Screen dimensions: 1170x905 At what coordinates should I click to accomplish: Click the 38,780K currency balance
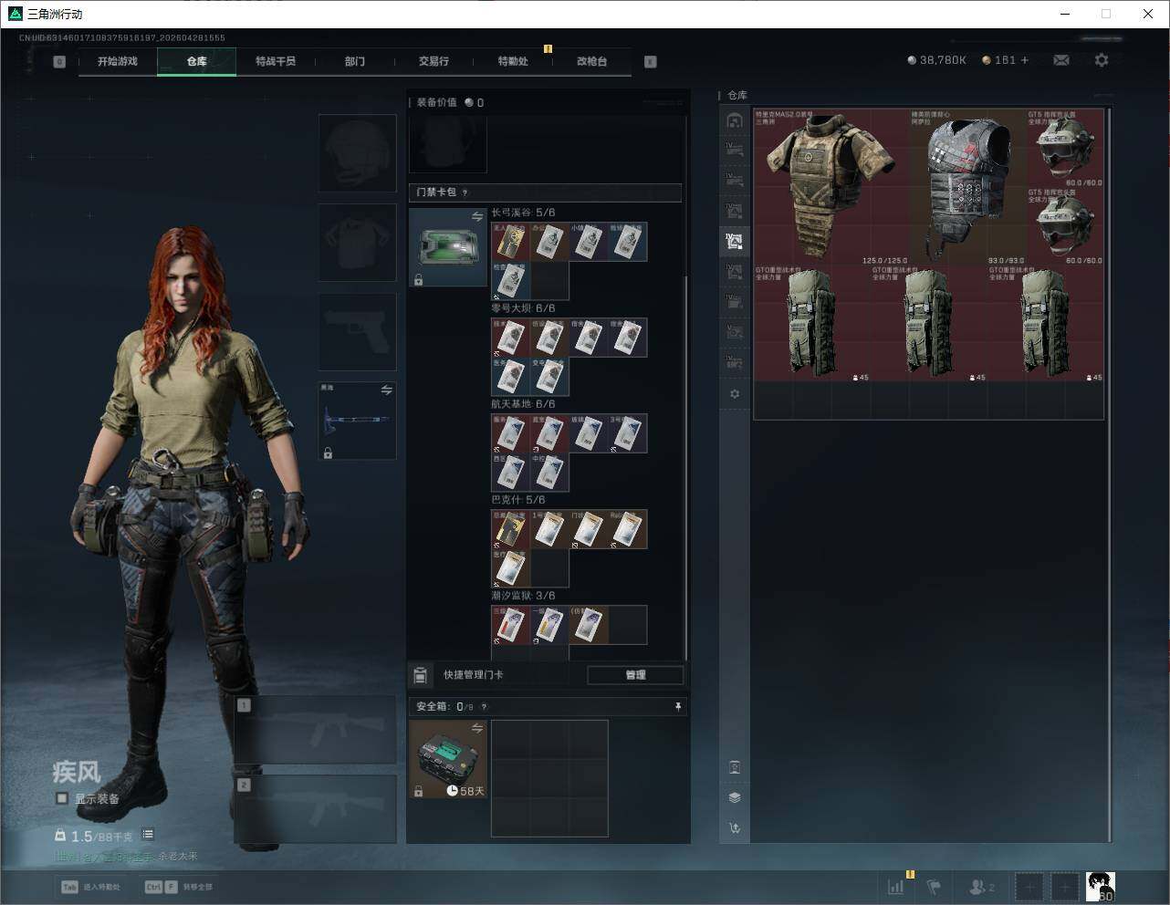936,60
